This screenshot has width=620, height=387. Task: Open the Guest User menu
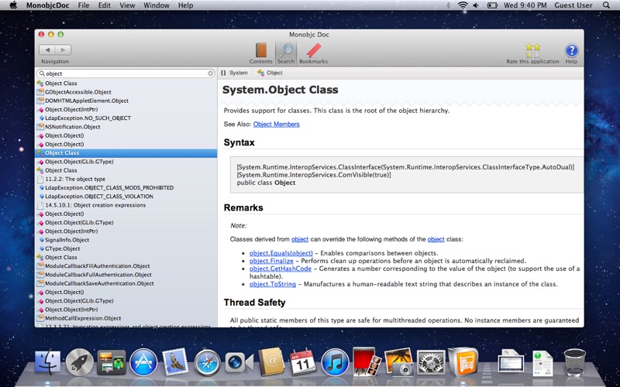click(573, 5)
